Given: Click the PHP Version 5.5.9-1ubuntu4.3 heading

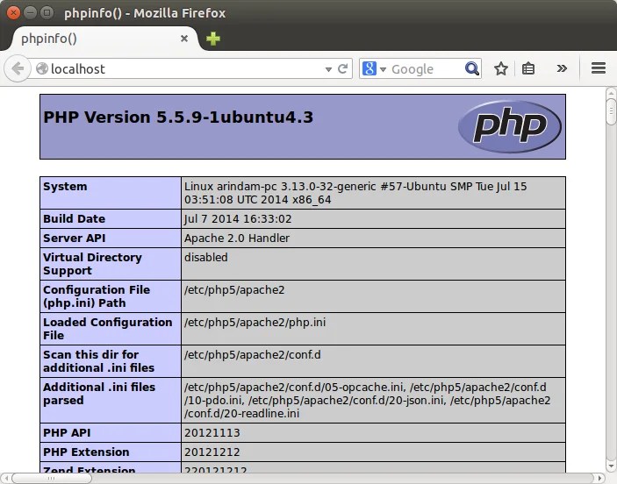Looking at the screenshot, I should pos(178,117).
